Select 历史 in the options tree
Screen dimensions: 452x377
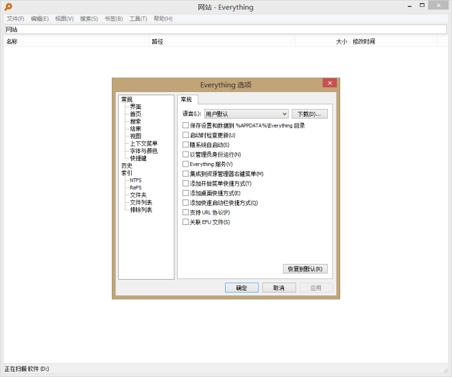click(127, 166)
